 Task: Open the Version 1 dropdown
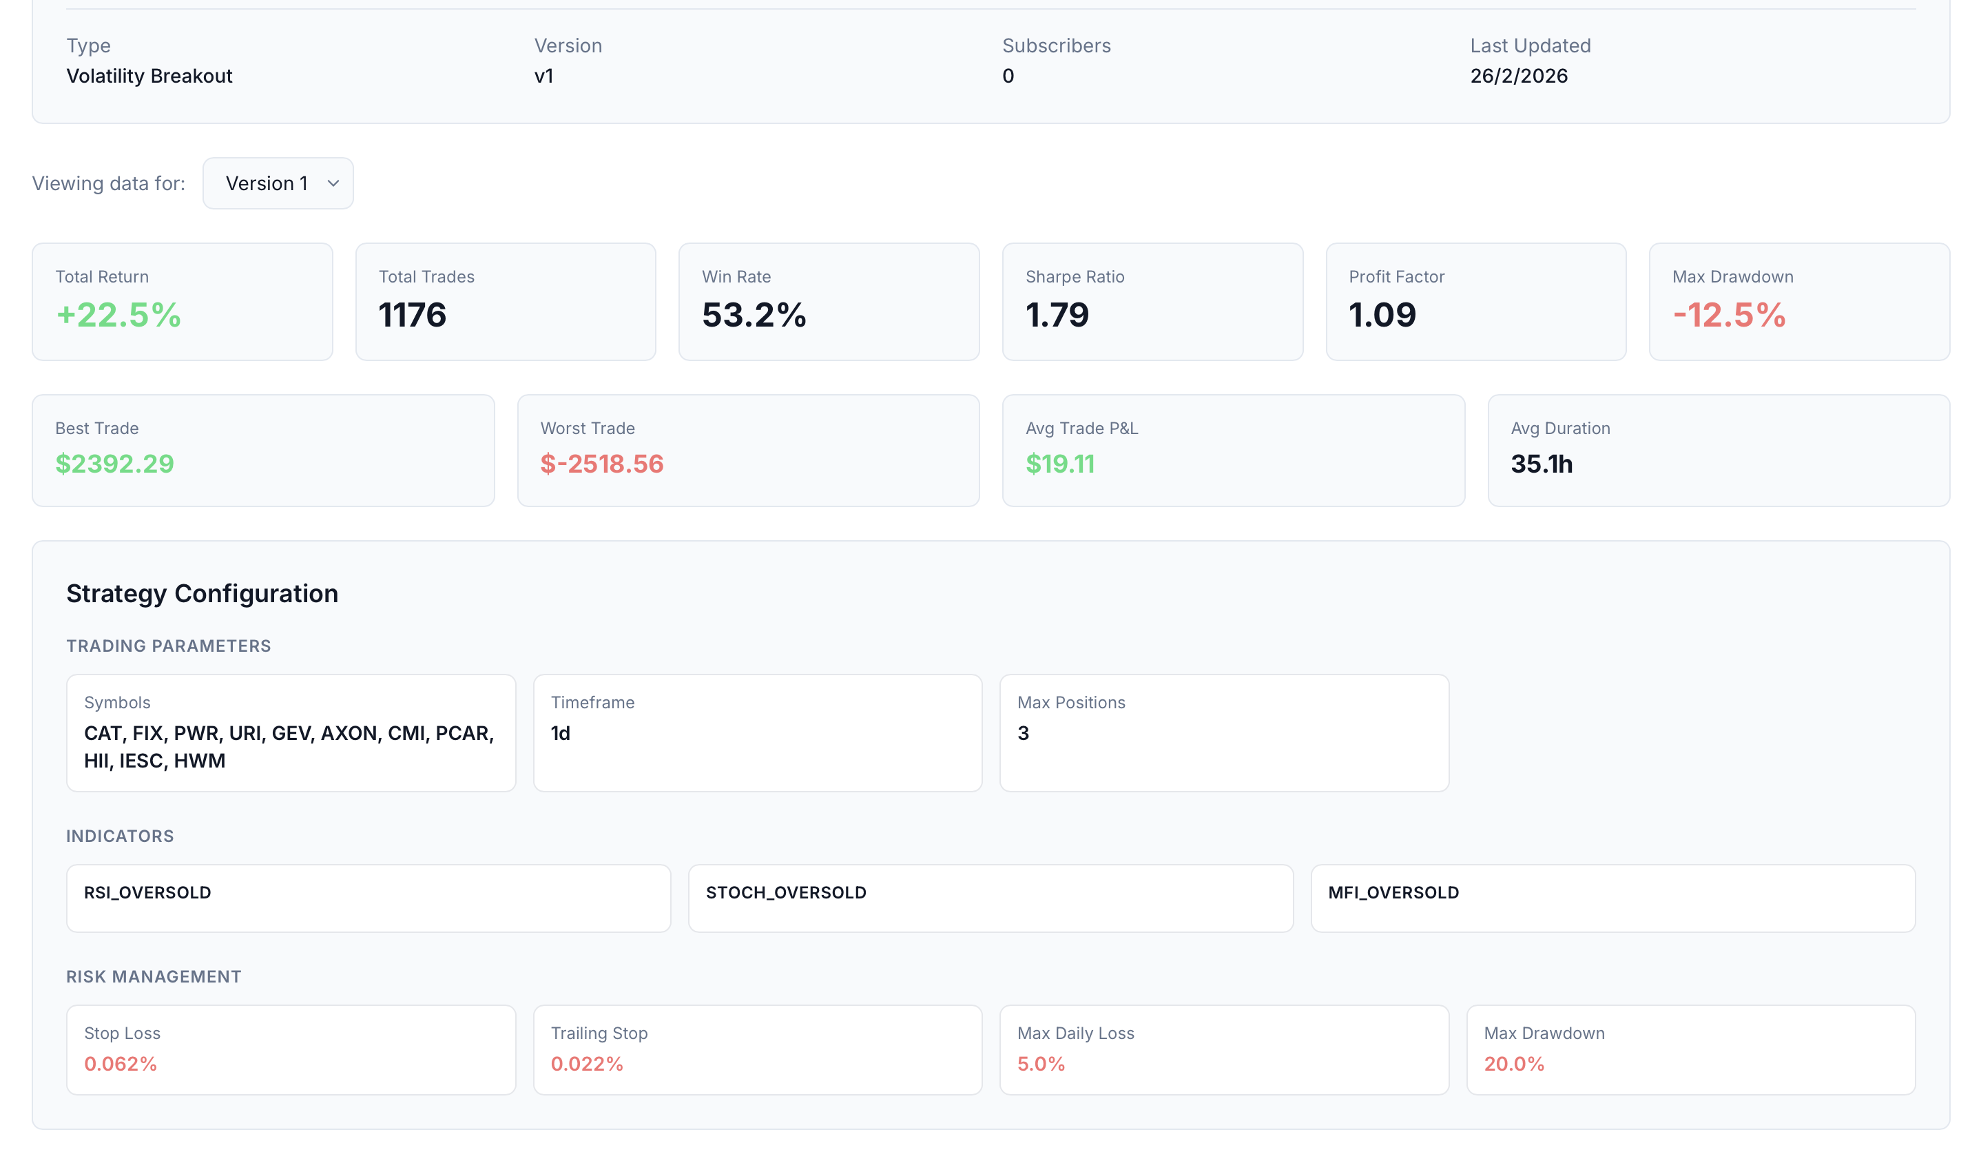click(x=277, y=183)
